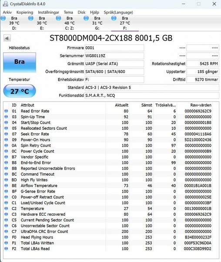Select the Reallocated Sectors Count row
221x262 pixels.
pyautogui.click(x=108, y=128)
